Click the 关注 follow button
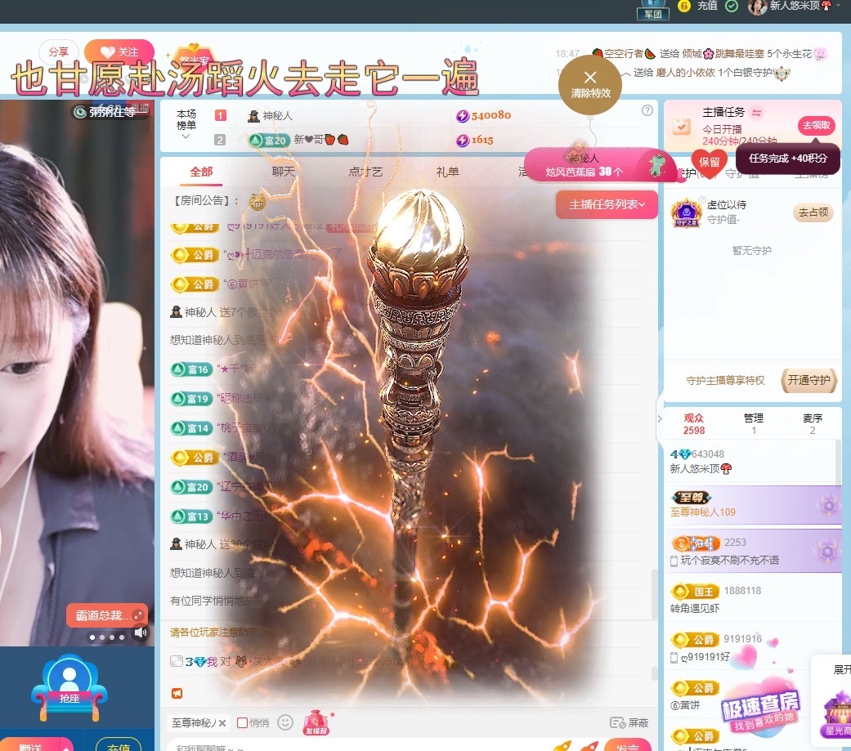Screen dimensions: 851x751 119,52
